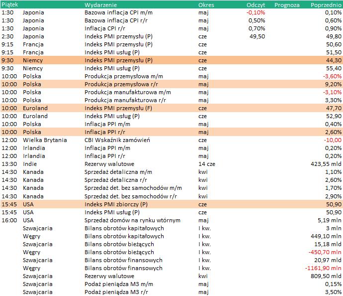This screenshot has height=296, width=343.
Task: Select the '9,20%' previous value
Action: coord(333,84)
